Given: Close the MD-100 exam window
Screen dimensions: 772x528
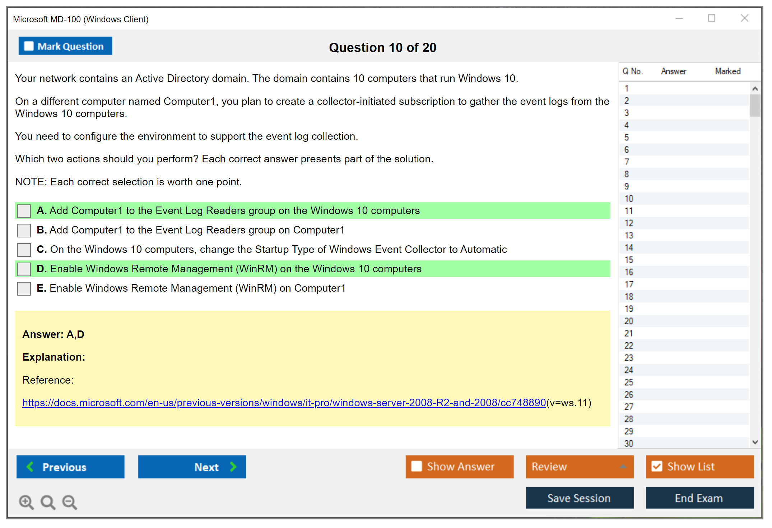Looking at the screenshot, I should pyautogui.click(x=744, y=18).
